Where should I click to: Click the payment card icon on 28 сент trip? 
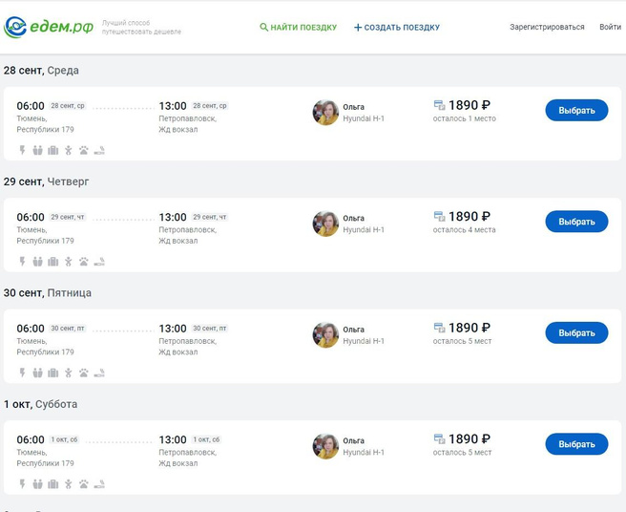(439, 105)
